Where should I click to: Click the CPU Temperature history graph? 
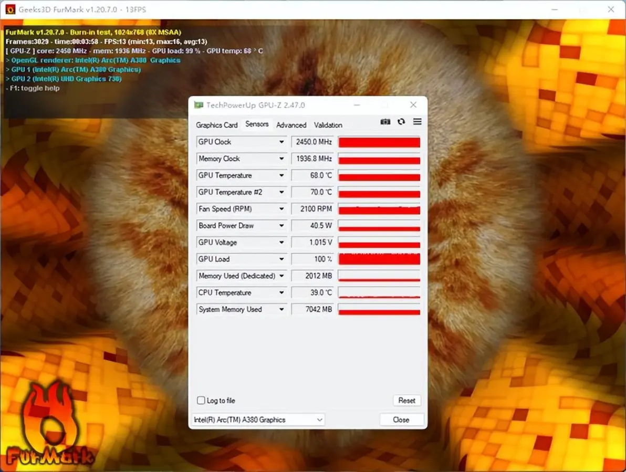click(379, 293)
